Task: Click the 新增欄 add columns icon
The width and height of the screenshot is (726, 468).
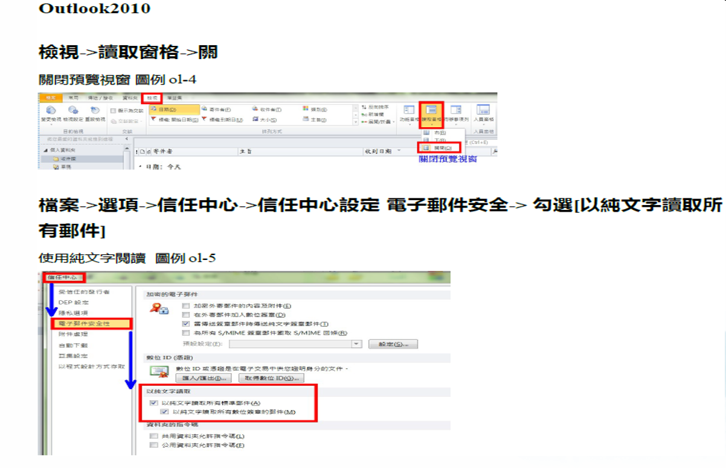Action: click(364, 114)
